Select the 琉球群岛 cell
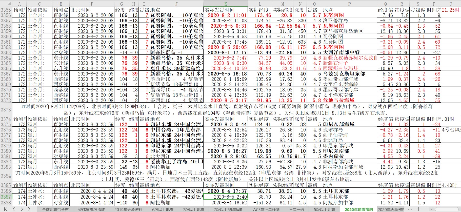Viewport: 461px width, 212px height. (x=349, y=130)
